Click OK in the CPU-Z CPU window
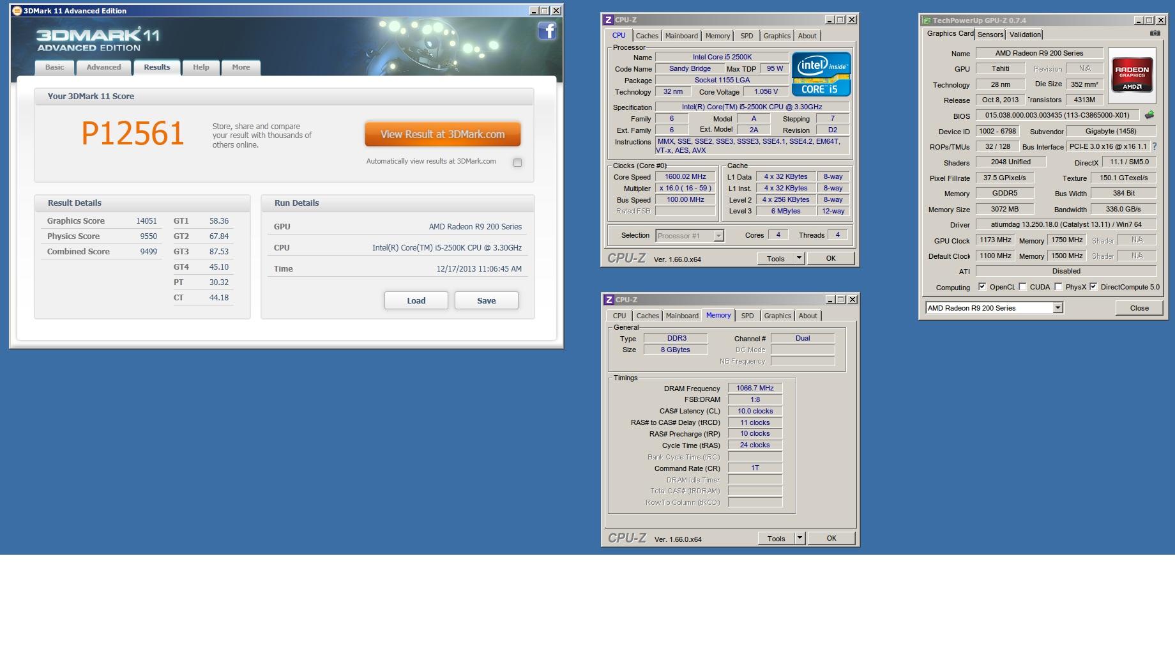 [x=831, y=258]
